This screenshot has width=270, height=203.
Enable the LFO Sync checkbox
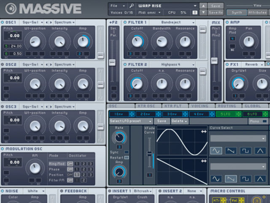tap(127, 152)
